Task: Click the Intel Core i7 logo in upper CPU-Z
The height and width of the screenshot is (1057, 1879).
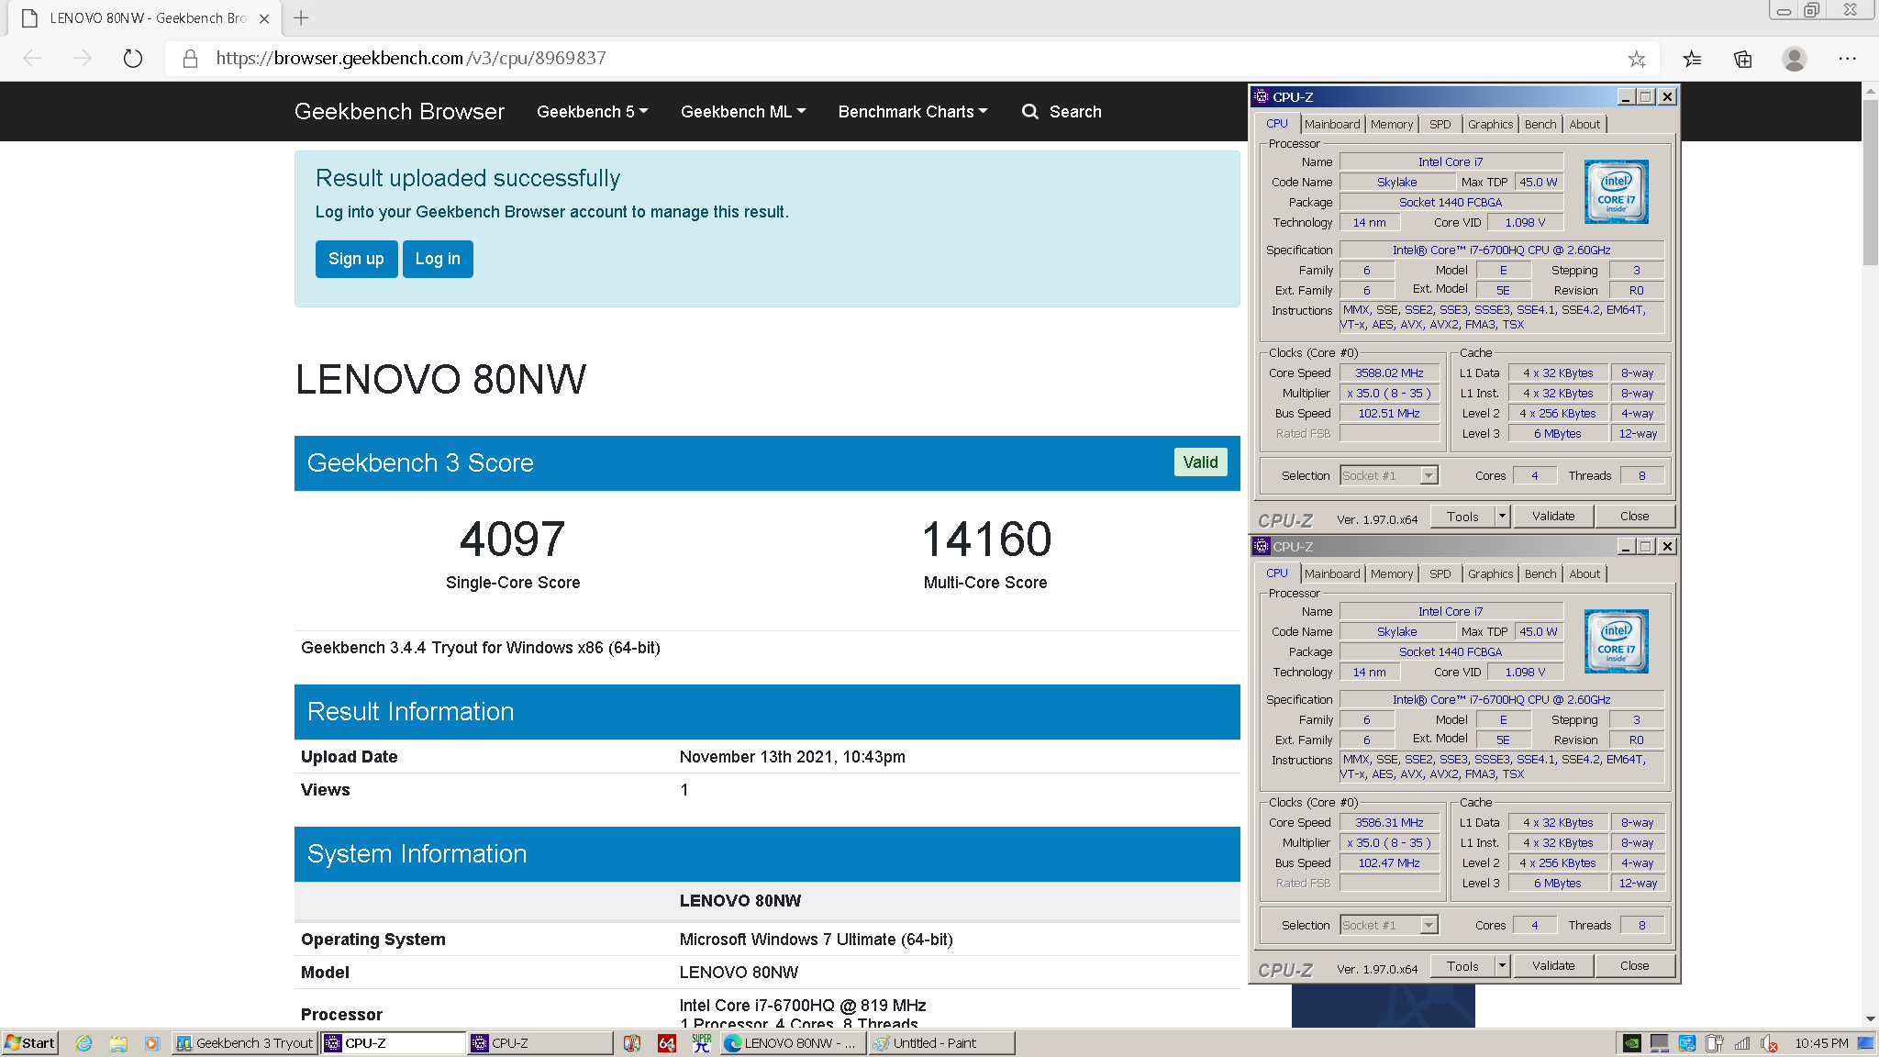Action: (1617, 192)
